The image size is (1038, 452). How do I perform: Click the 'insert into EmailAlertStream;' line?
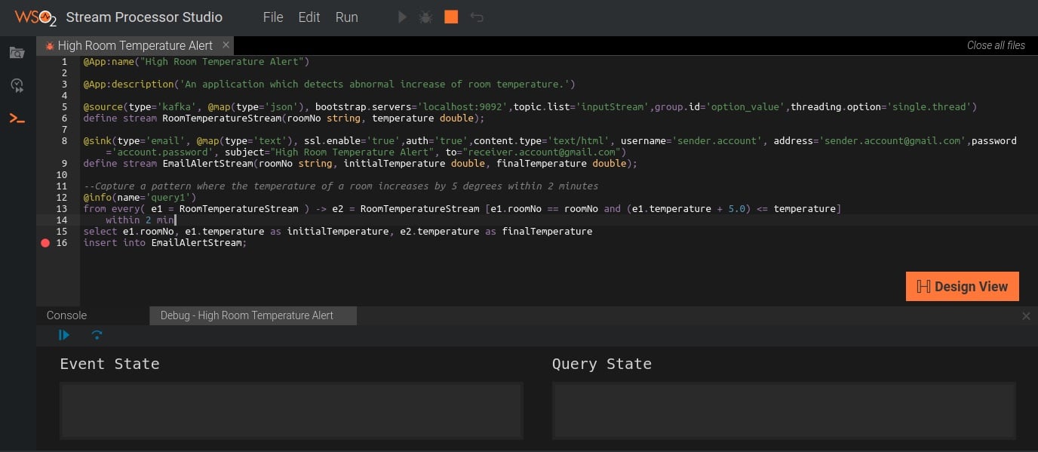point(165,243)
